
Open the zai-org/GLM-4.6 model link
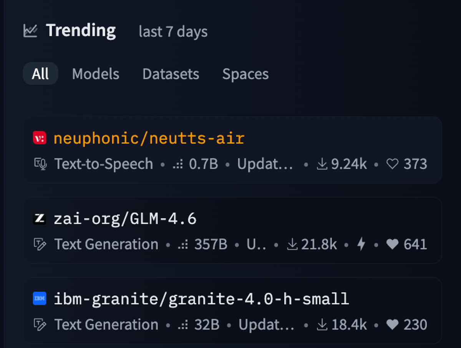point(125,219)
